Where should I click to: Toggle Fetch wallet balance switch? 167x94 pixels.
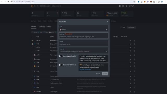pos(61,65)
